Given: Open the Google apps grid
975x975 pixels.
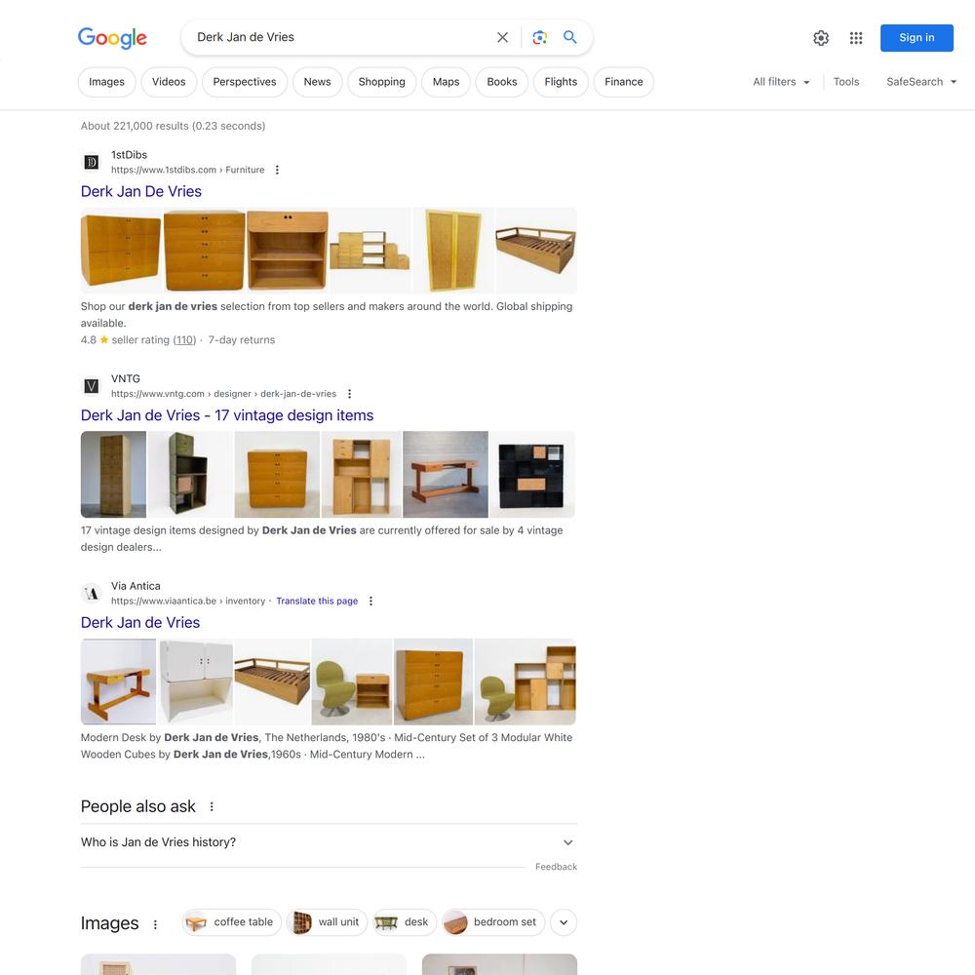Looking at the screenshot, I should tap(856, 38).
